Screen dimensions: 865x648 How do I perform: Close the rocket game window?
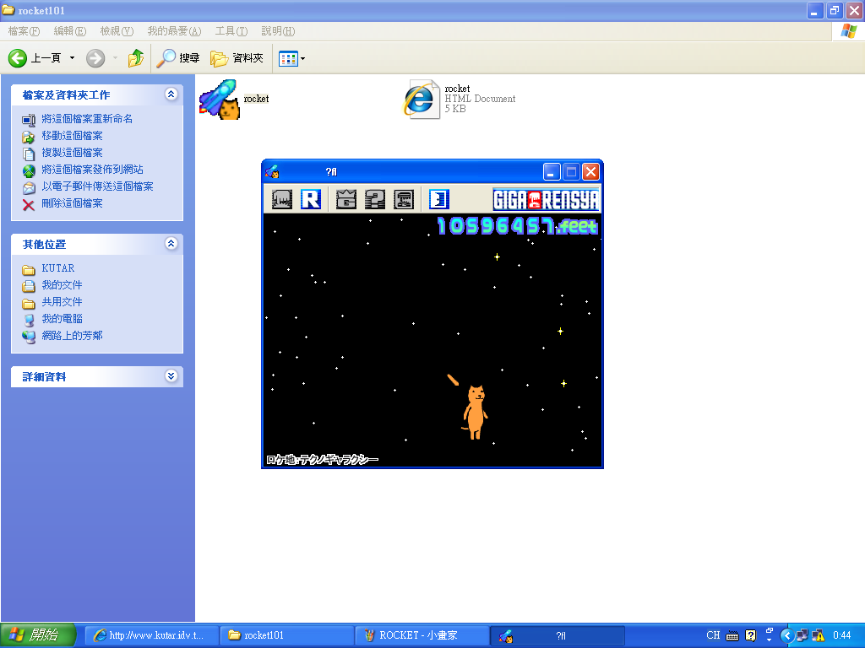pos(590,172)
